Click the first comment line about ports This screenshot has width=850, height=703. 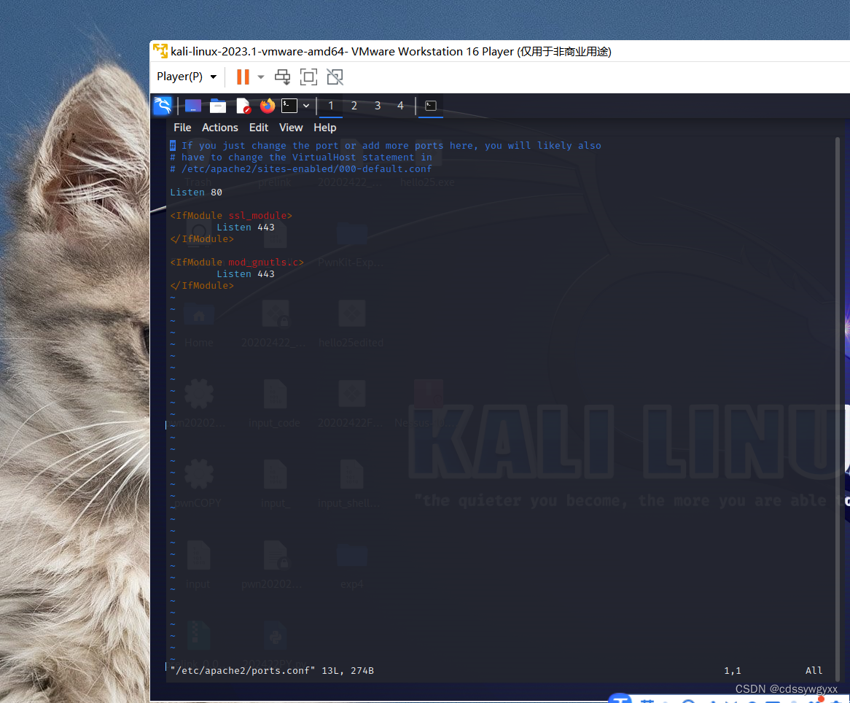pos(386,145)
